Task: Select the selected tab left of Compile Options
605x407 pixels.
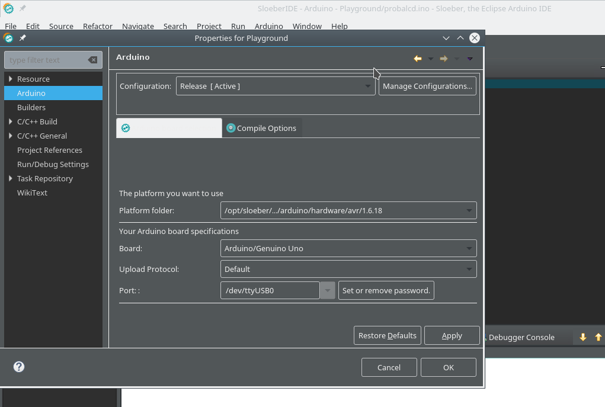Action: coord(169,128)
